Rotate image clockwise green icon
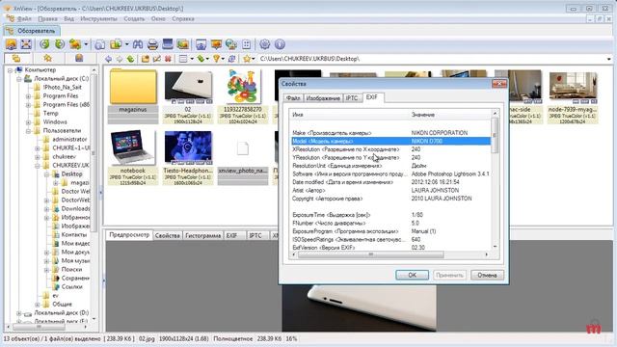 (60, 44)
